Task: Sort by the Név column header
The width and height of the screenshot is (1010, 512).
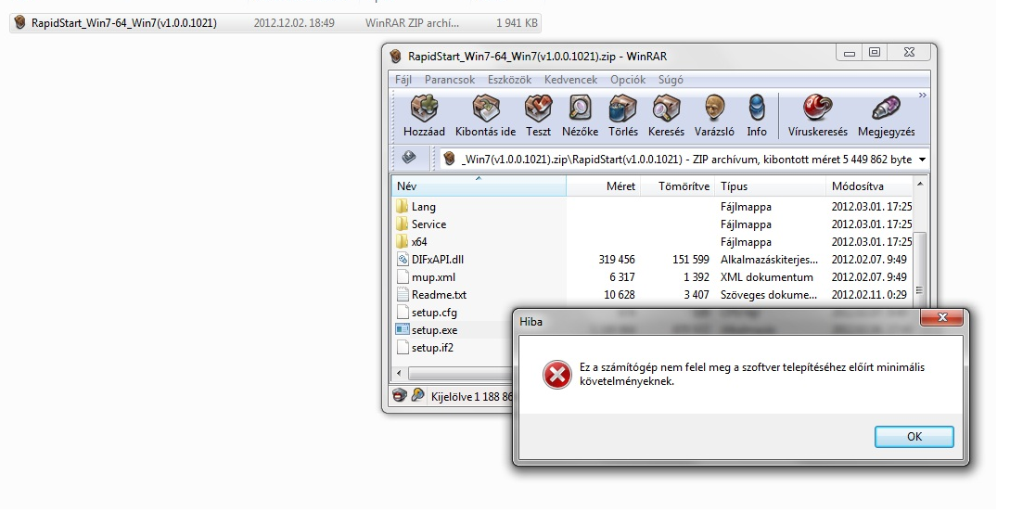Action: pyautogui.click(x=479, y=186)
